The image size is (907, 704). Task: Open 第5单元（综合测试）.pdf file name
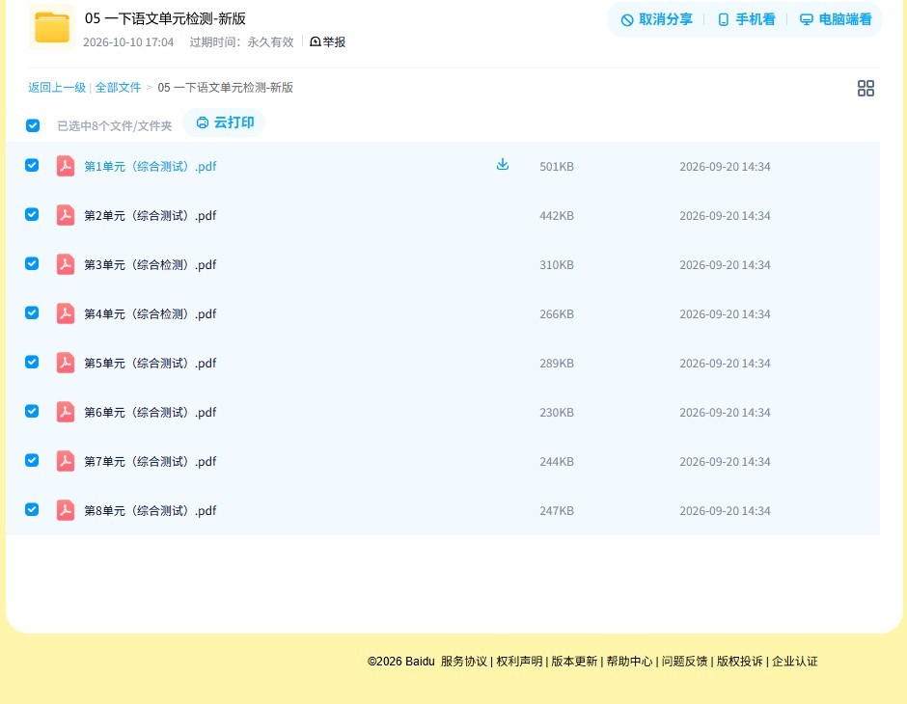(x=151, y=363)
